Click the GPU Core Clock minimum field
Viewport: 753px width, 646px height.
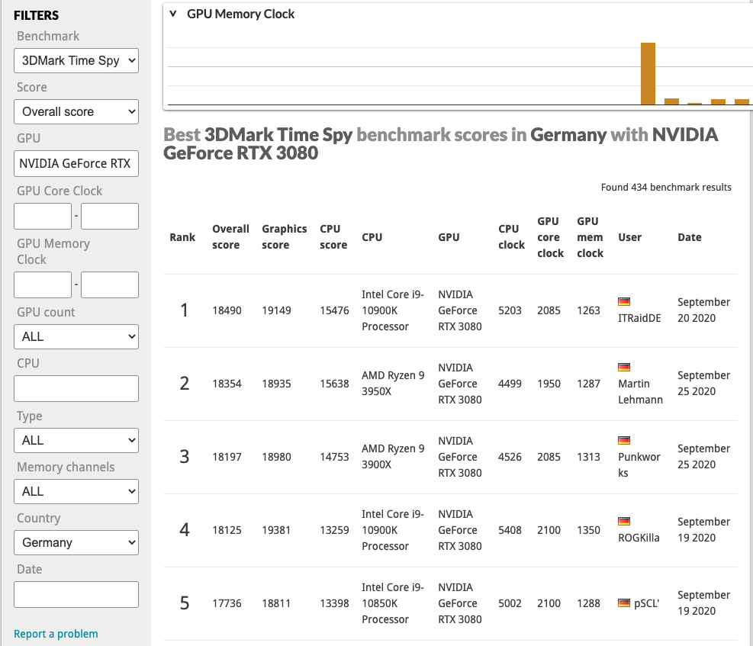43,216
